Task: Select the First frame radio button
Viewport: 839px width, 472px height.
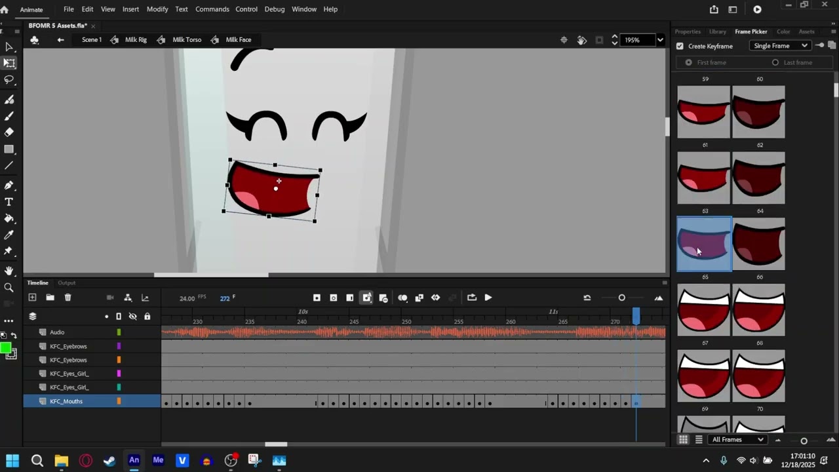Action: (x=688, y=62)
